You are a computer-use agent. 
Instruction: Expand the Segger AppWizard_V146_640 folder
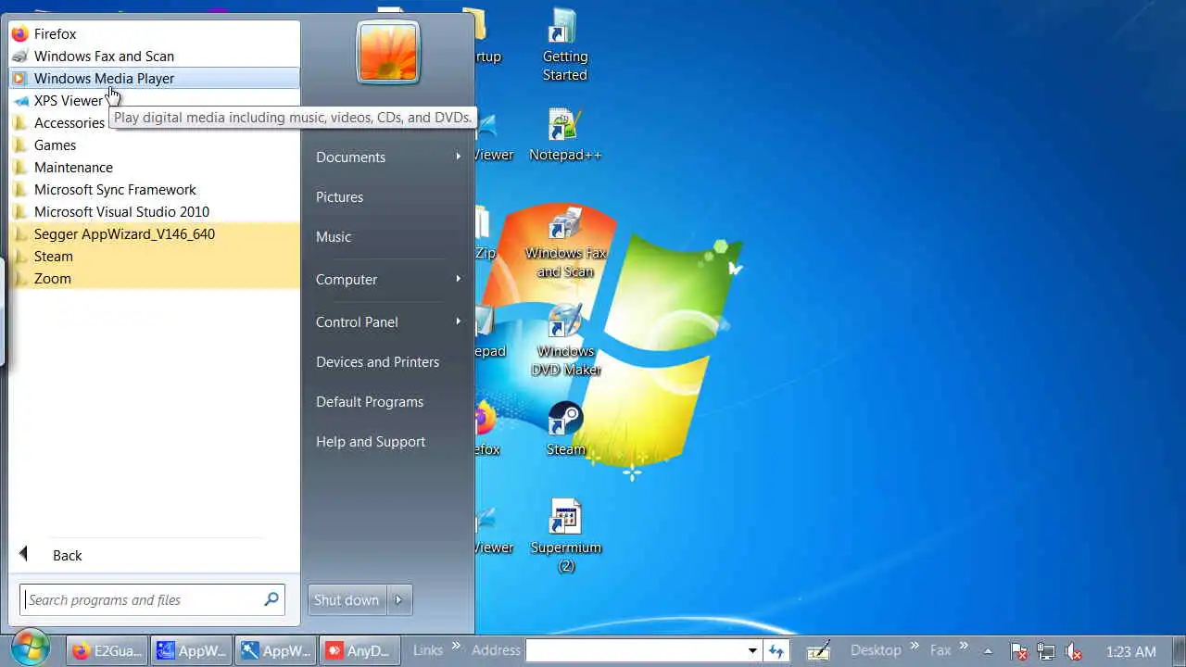[154, 233]
